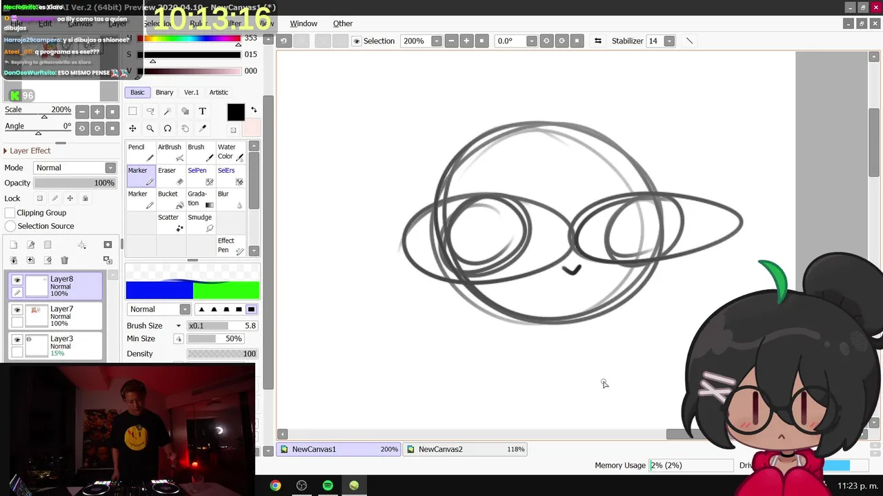Choose the Effect Pen tool

tap(230, 246)
